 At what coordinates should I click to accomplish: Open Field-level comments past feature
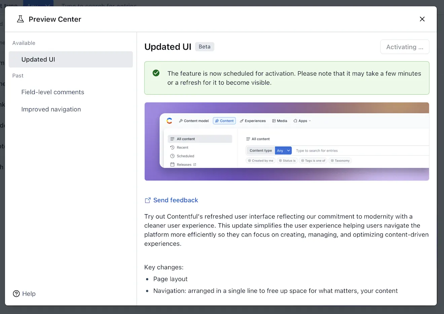click(53, 92)
